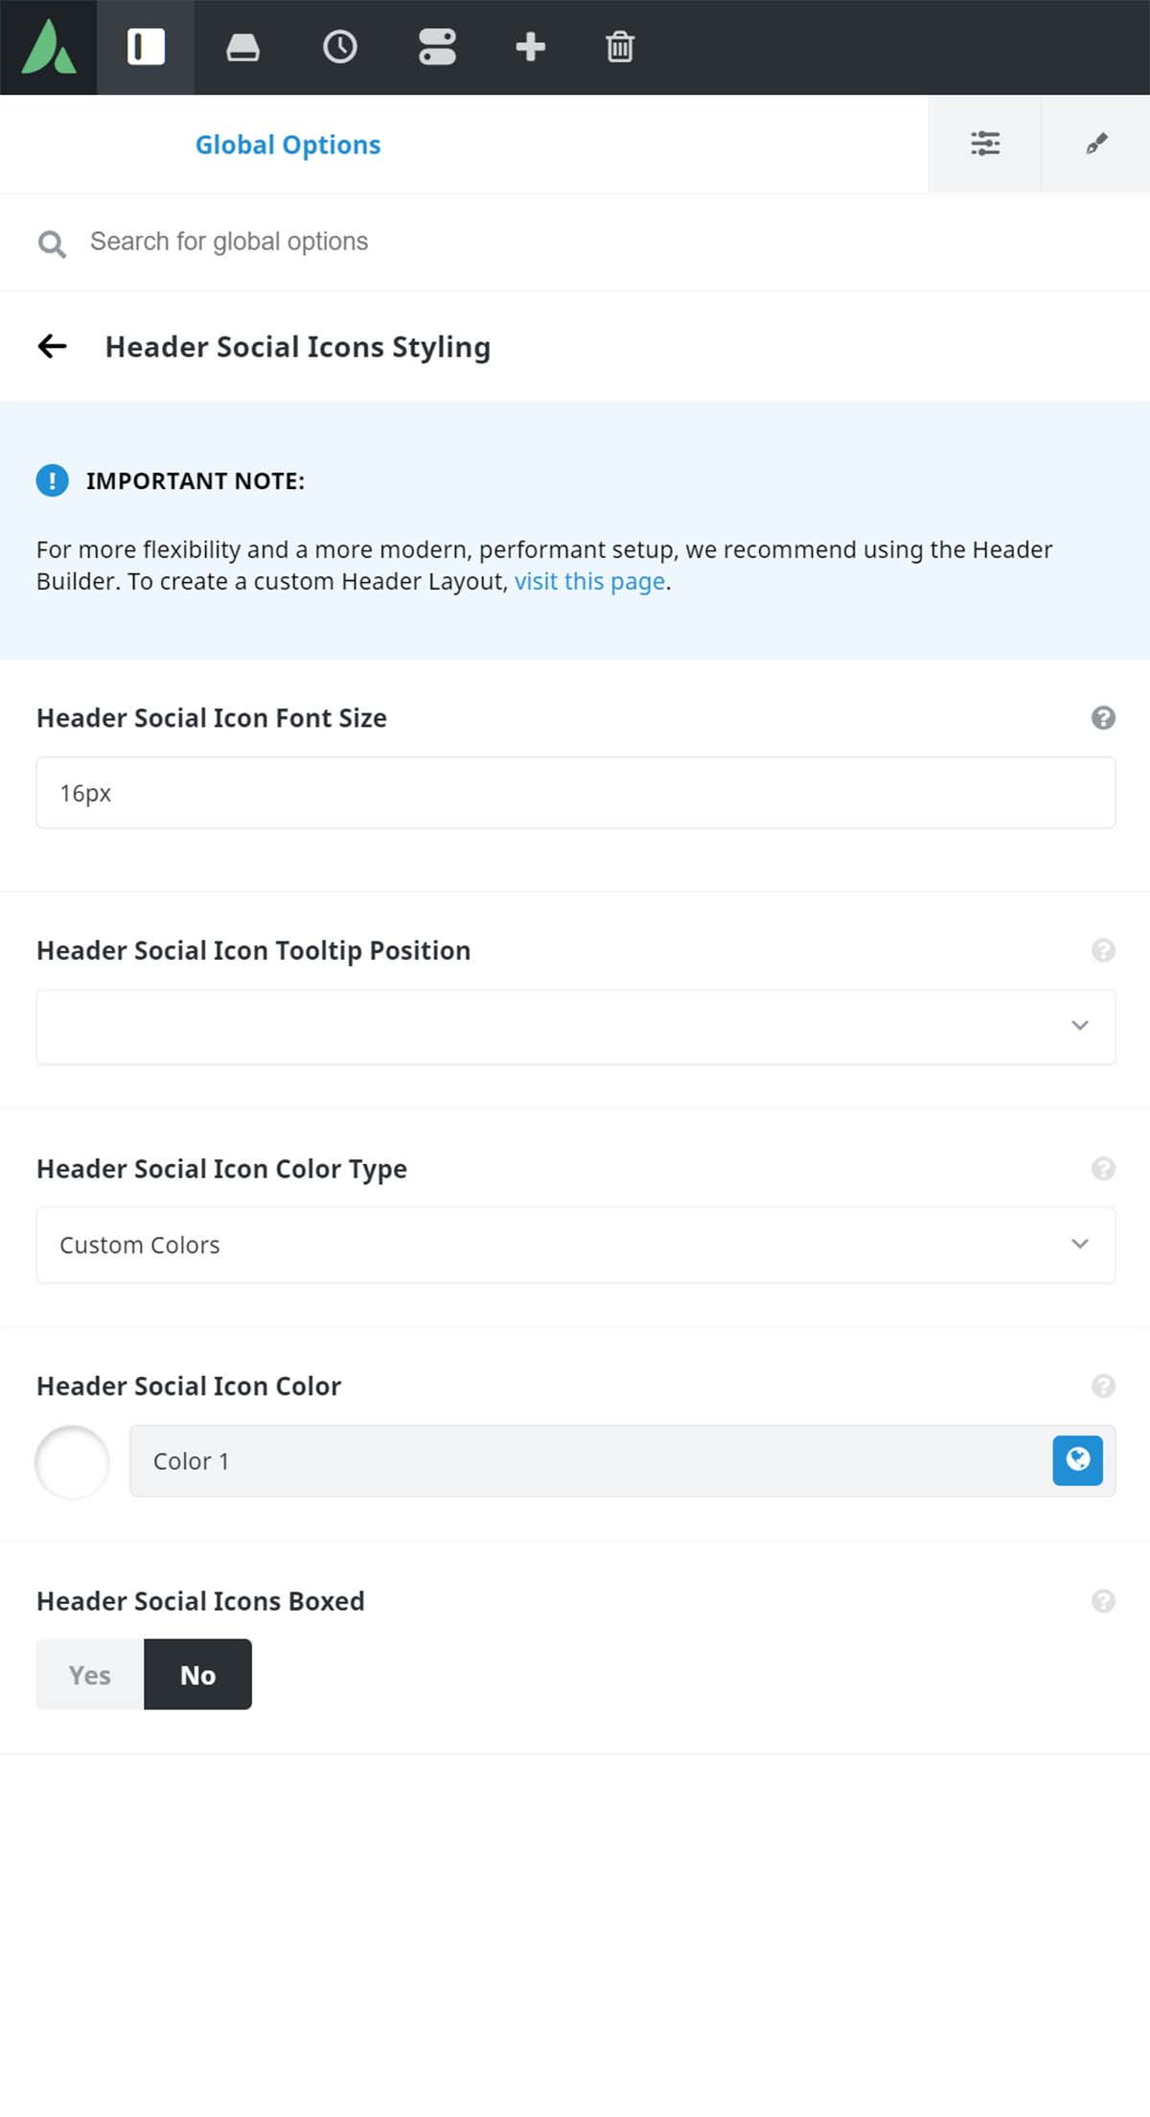This screenshot has width=1150, height=2117.
Task: Focus the Search for global options field
Action: (x=575, y=242)
